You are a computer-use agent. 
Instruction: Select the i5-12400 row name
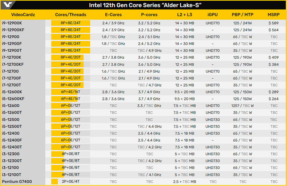point(11,133)
